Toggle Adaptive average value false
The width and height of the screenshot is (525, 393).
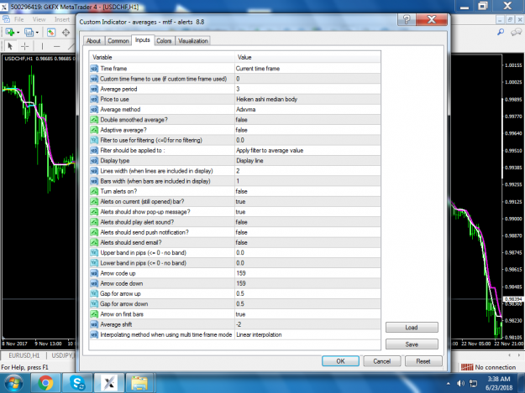coord(307,130)
